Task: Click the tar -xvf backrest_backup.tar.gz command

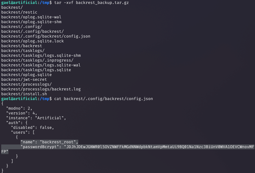Action: 92,3
